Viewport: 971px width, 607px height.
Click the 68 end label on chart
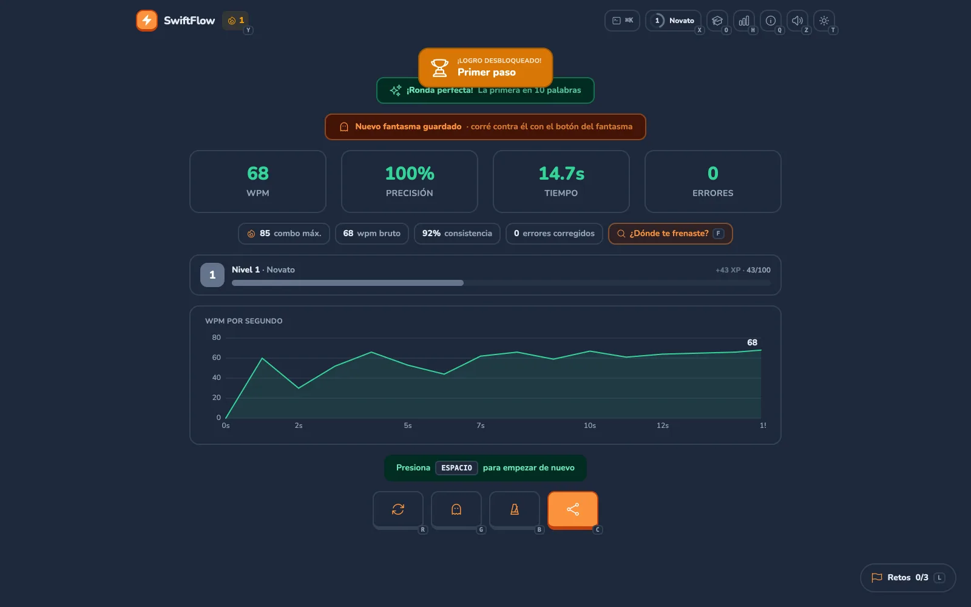pos(752,342)
